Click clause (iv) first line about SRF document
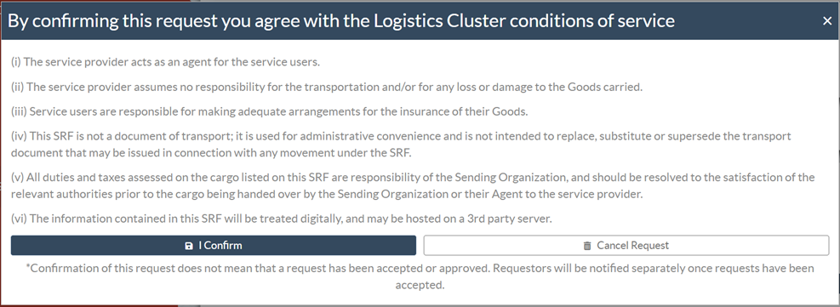The width and height of the screenshot is (840, 307). (x=401, y=136)
